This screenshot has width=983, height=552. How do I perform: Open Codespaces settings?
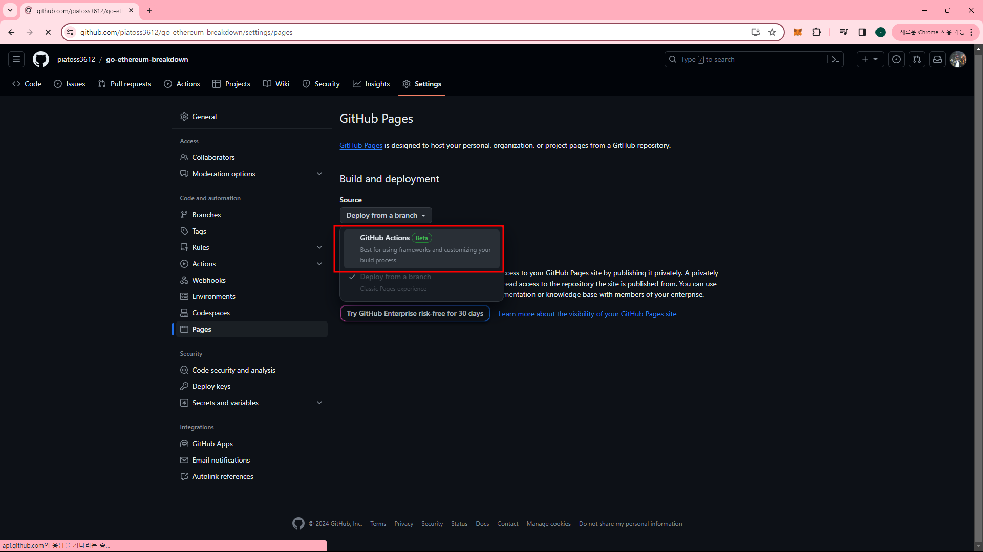pyautogui.click(x=252, y=313)
